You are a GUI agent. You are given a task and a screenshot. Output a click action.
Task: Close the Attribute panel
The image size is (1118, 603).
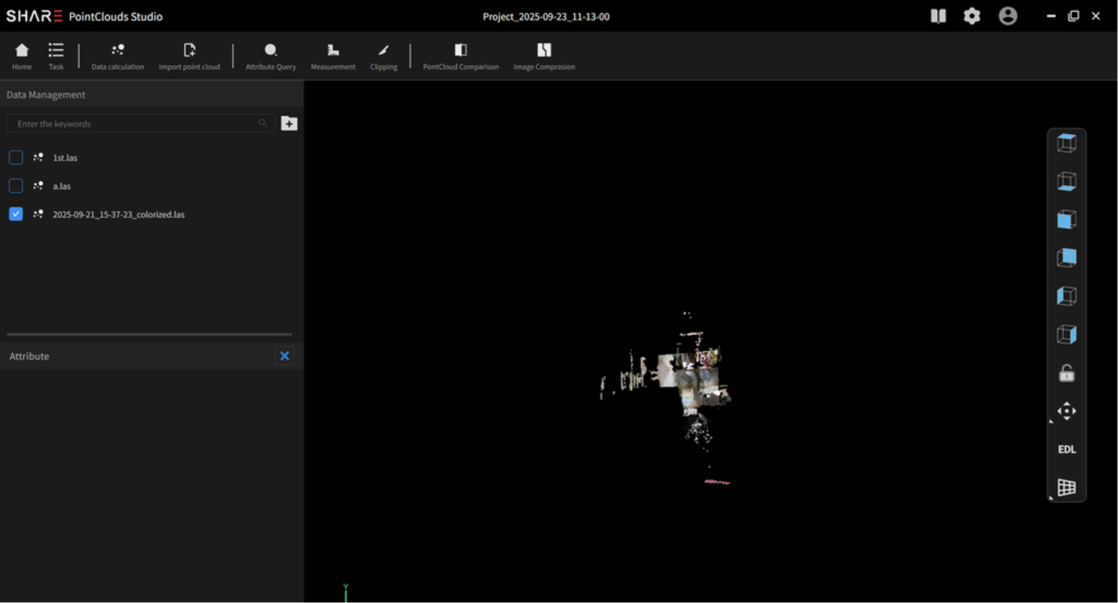(x=284, y=356)
